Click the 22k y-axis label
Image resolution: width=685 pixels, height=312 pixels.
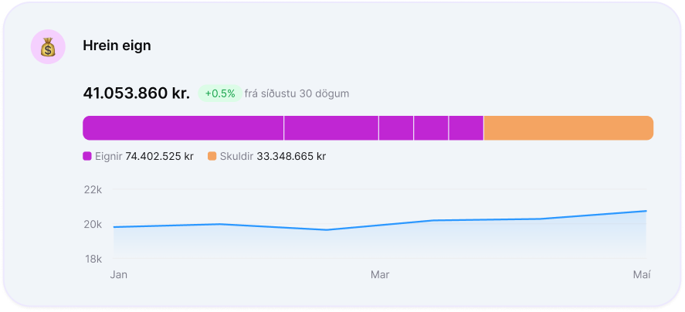[93, 190]
